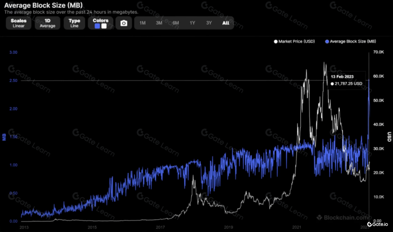The height and width of the screenshot is (232, 393).
Task: Click the 60.0K USD axis label
Action: (x=378, y=76)
